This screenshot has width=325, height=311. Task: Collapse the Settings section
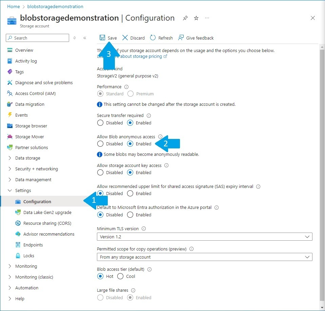[x=10, y=190]
